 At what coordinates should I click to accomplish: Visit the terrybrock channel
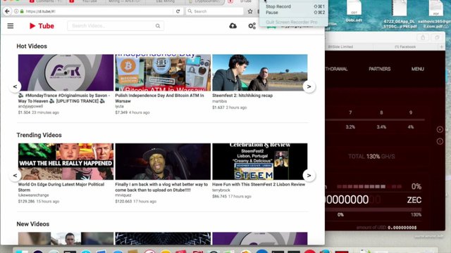pos(221,190)
